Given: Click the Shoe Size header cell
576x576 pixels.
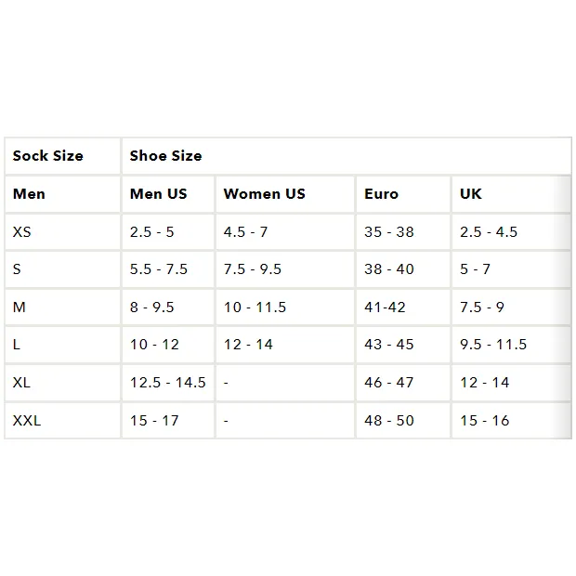Looking at the screenshot, I should click(347, 156).
